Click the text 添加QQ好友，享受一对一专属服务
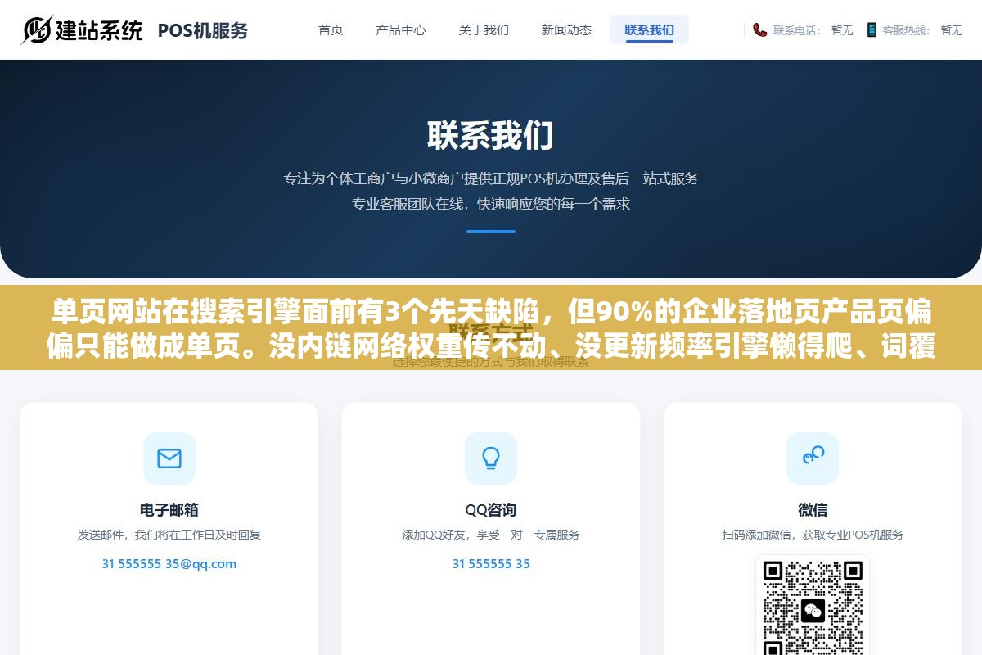This screenshot has height=655, width=982. 491,535
